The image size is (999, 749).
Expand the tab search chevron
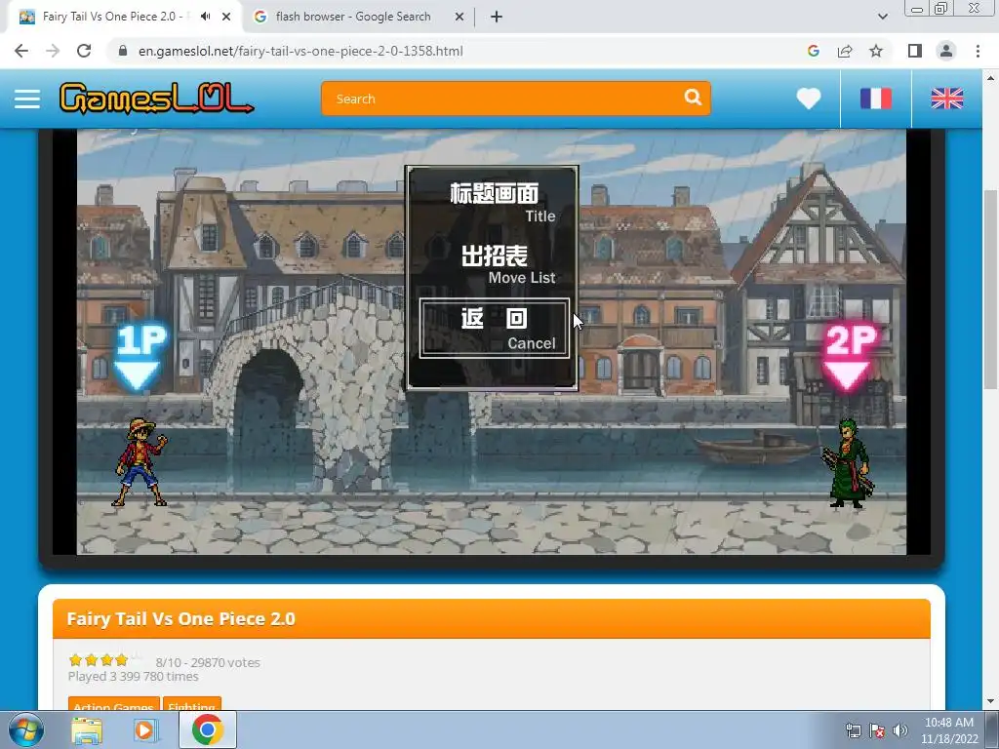882,17
